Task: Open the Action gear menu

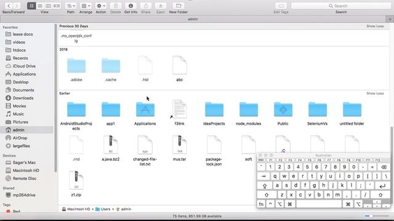Action: click(101, 6)
